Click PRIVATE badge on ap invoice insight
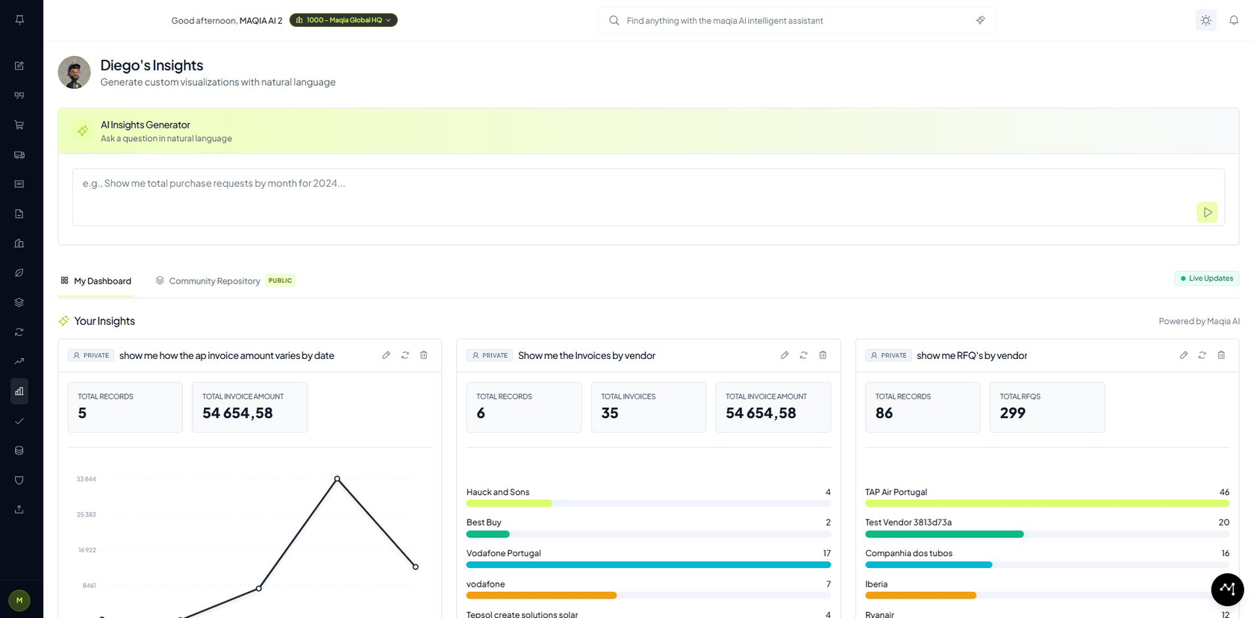This screenshot has width=1254, height=618. pyautogui.click(x=91, y=355)
